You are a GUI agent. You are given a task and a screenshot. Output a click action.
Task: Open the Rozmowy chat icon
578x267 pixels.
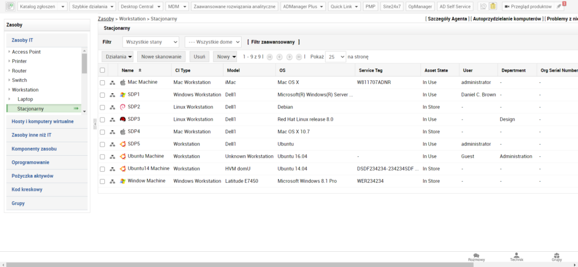coord(477,256)
